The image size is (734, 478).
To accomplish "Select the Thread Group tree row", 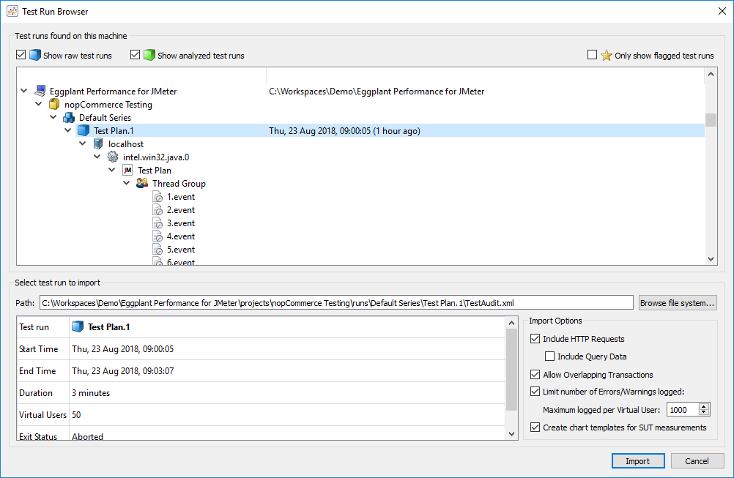I will [179, 183].
